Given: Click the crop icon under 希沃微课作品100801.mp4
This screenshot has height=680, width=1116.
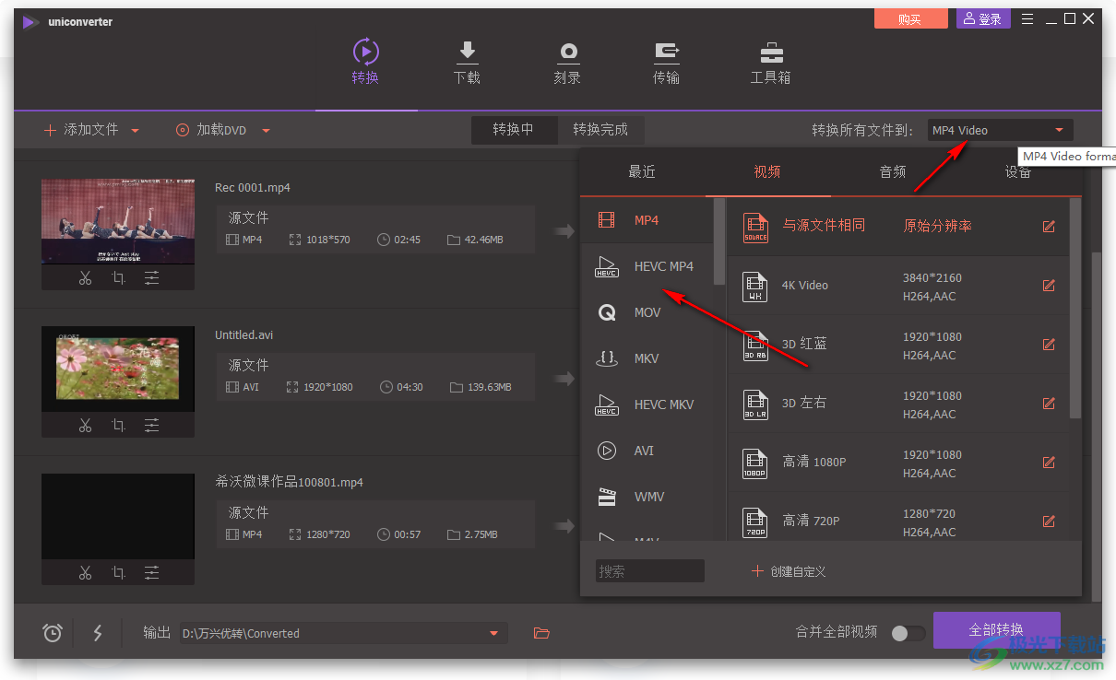Looking at the screenshot, I should pos(118,572).
